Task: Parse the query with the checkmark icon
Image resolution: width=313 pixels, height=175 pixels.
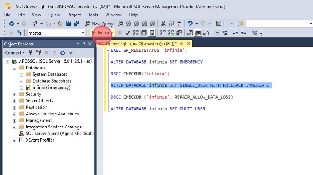Action: pos(128,33)
